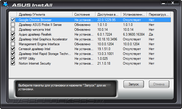Sort by the Драйвер/Утилита column header

pyautogui.click(x=45, y=15)
